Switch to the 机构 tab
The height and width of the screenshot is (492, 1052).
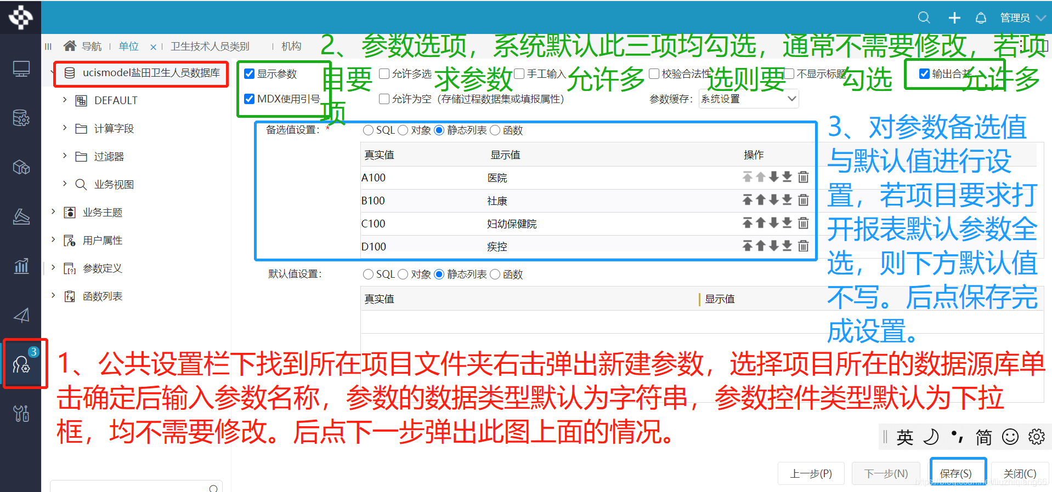click(x=291, y=46)
